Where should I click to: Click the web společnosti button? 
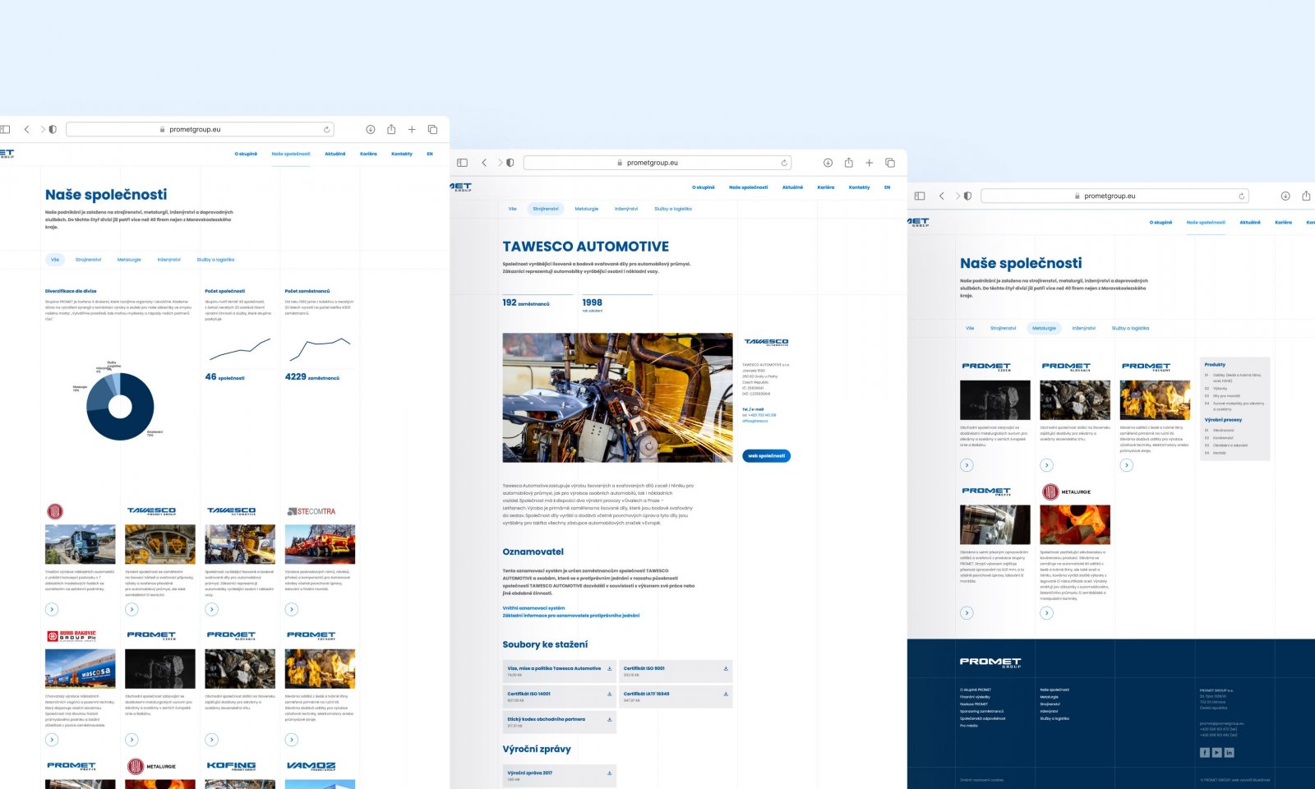click(767, 455)
